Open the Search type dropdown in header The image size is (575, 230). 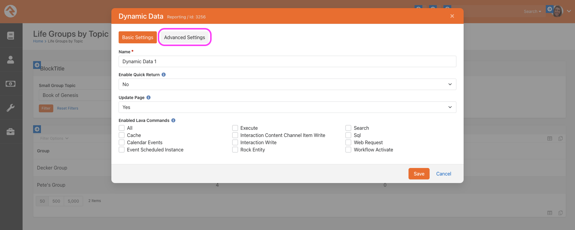tap(532, 11)
